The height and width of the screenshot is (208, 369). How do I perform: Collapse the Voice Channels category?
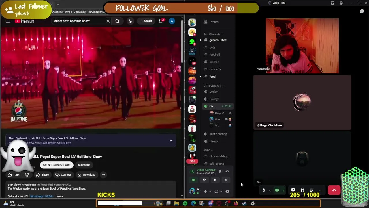tap(214, 86)
